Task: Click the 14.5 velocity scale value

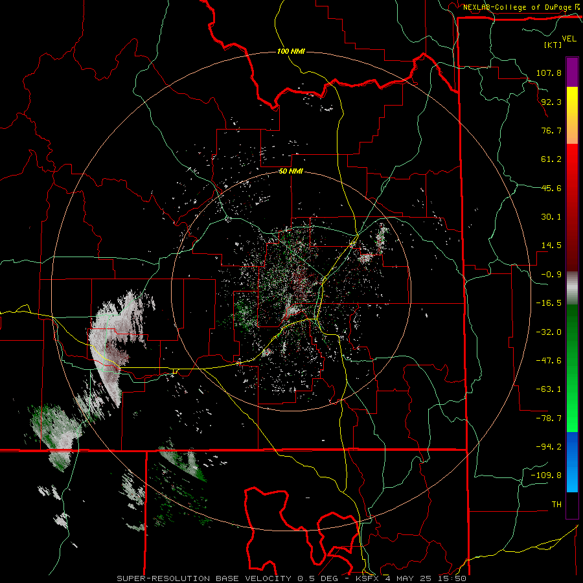Action: point(551,246)
